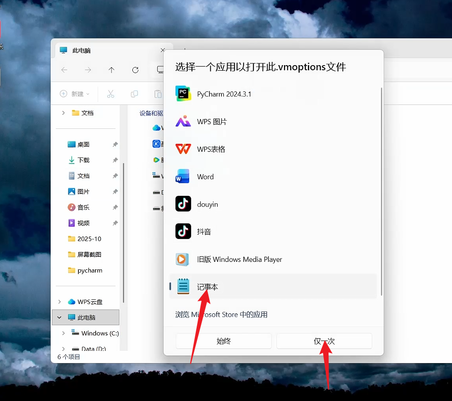Click the 始终 button
The image size is (452, 401).
click(x=223, y=341)
